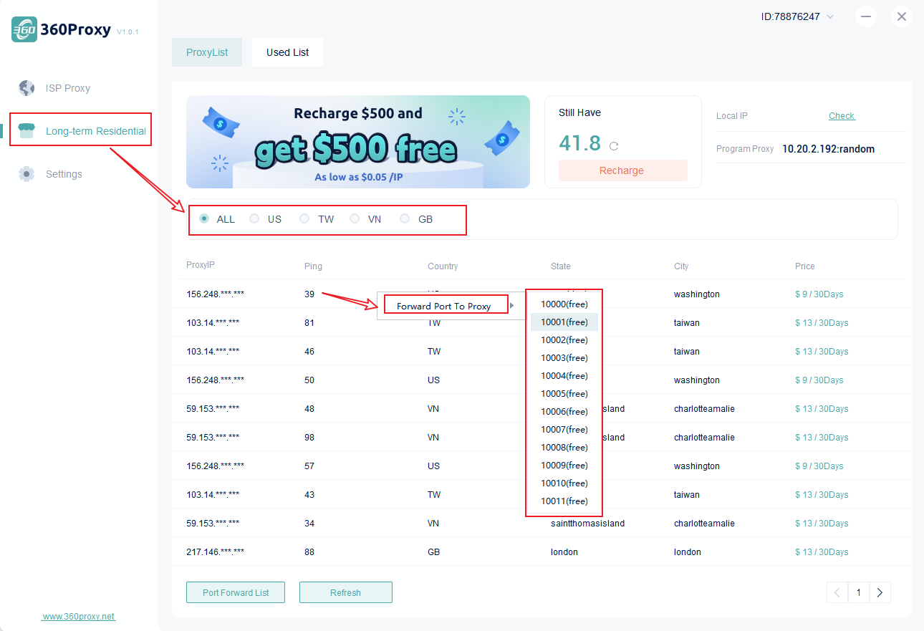Click london in the State column

564,552
